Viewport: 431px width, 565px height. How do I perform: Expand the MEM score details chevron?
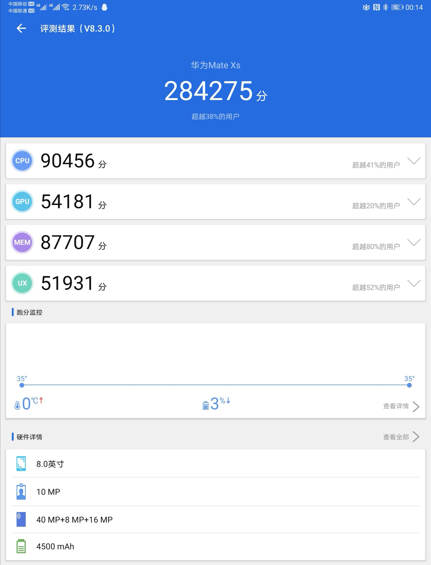414,242
